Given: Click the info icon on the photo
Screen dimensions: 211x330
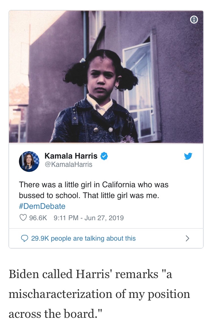Looking at the screenshot, I should point(194,20).
